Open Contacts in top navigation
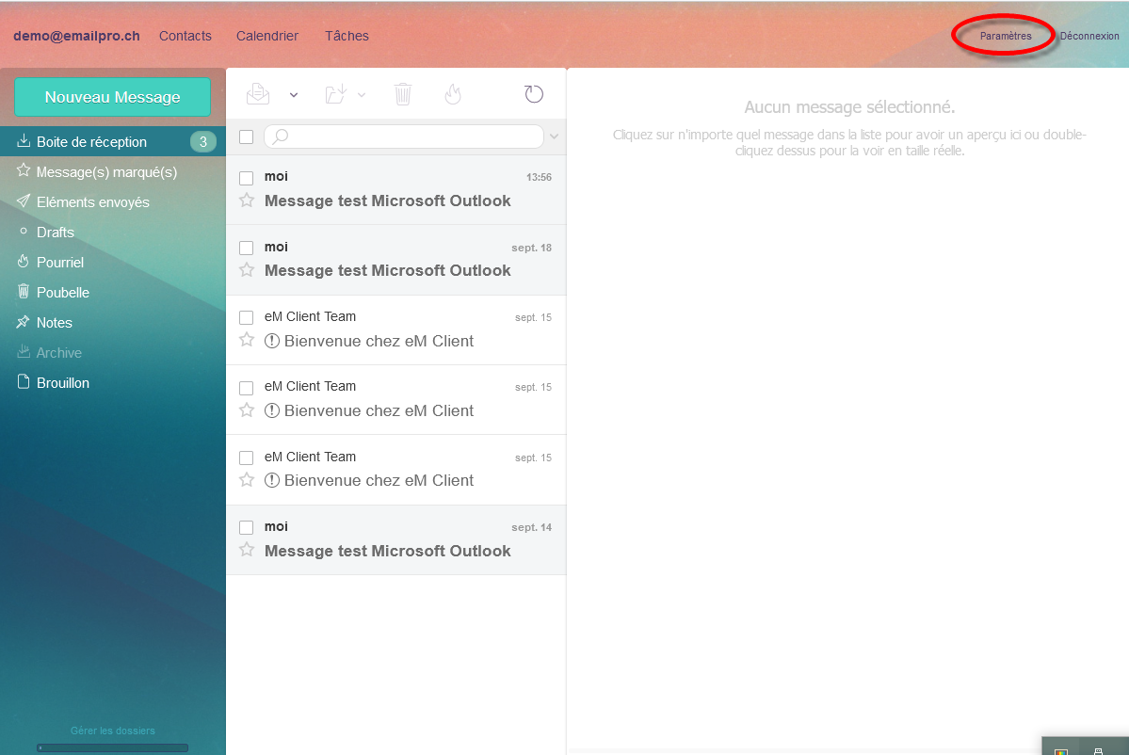 point(185,36)
